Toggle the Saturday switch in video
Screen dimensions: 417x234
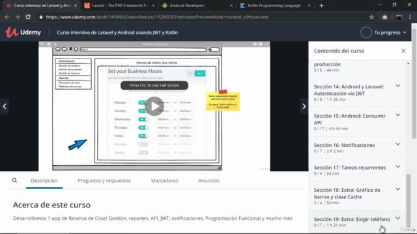point(143,144)
